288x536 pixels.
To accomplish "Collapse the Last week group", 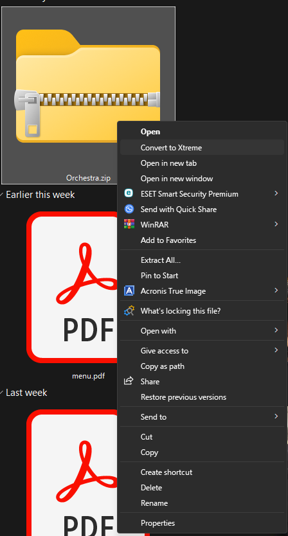I will (x=3, y=393).
